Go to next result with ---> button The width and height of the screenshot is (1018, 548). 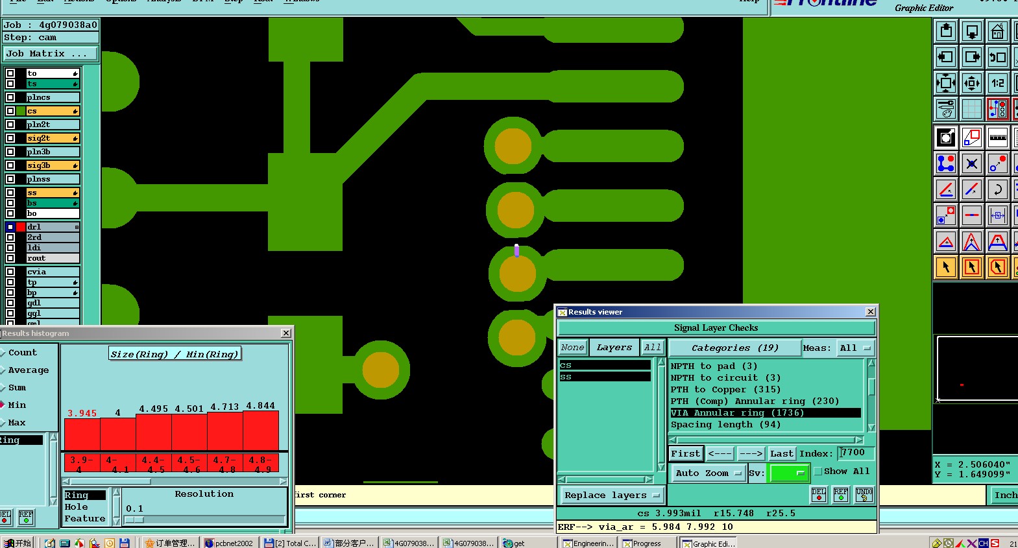click(x=751, y=454)
